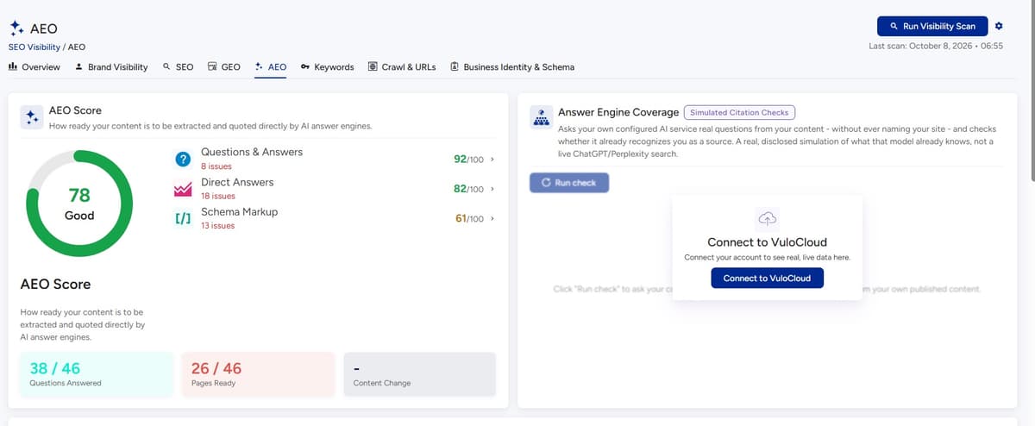Click the 'Last scan: October 8, 2026' text
This screenshot has width=1035, height=426.
pyautogui.click(x=936, y=46)
